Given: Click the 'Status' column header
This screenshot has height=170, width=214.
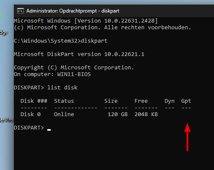Looking at the screenshot, I should [64, 101].
